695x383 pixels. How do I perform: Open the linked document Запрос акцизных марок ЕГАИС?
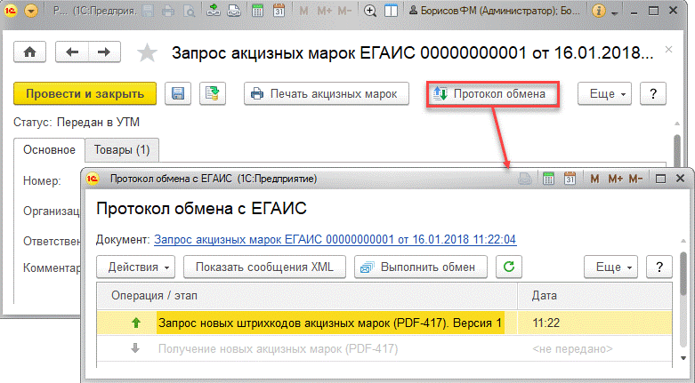pyautogui.click(x=335, y=240)
